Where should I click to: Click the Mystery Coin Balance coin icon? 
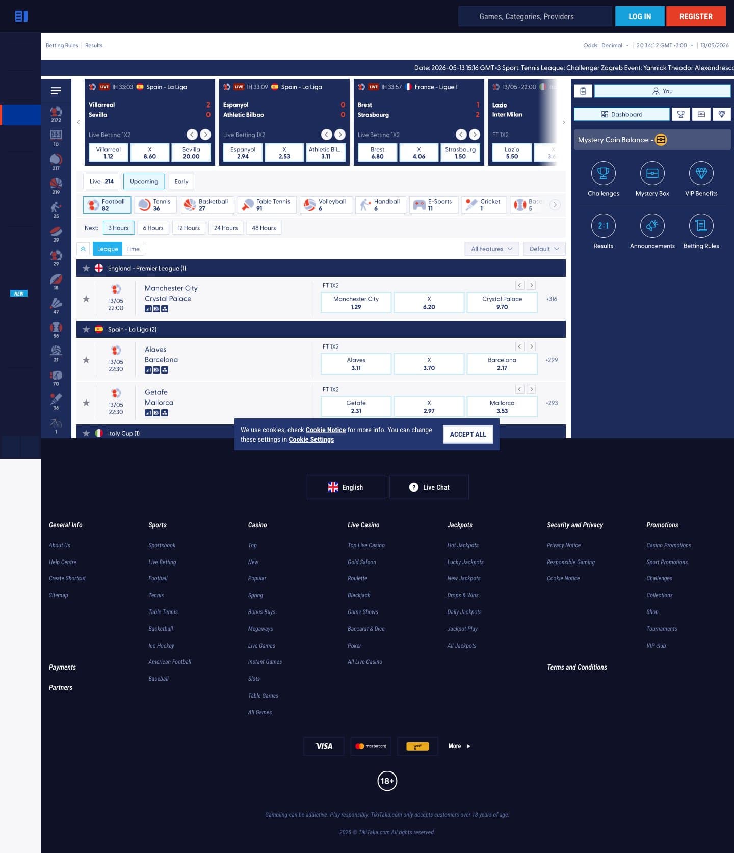click(661, 140)
